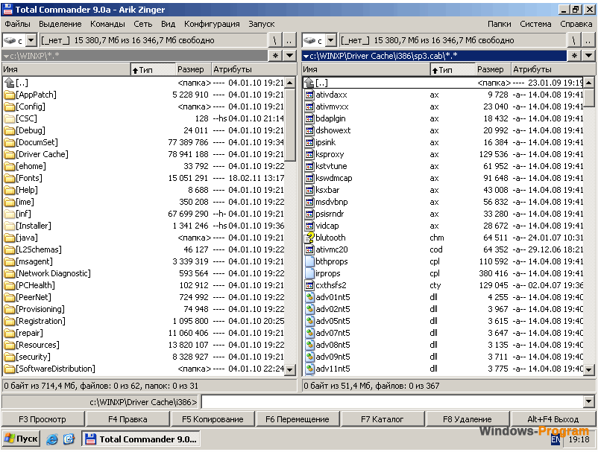This screenshot has width=598, height=452.
Task: Select the [Registration] folder name
Action: coord(41,321)
